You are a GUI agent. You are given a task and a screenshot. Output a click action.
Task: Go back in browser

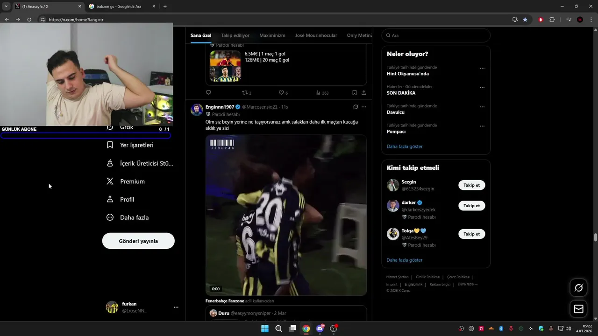click(x=7, y=20)
